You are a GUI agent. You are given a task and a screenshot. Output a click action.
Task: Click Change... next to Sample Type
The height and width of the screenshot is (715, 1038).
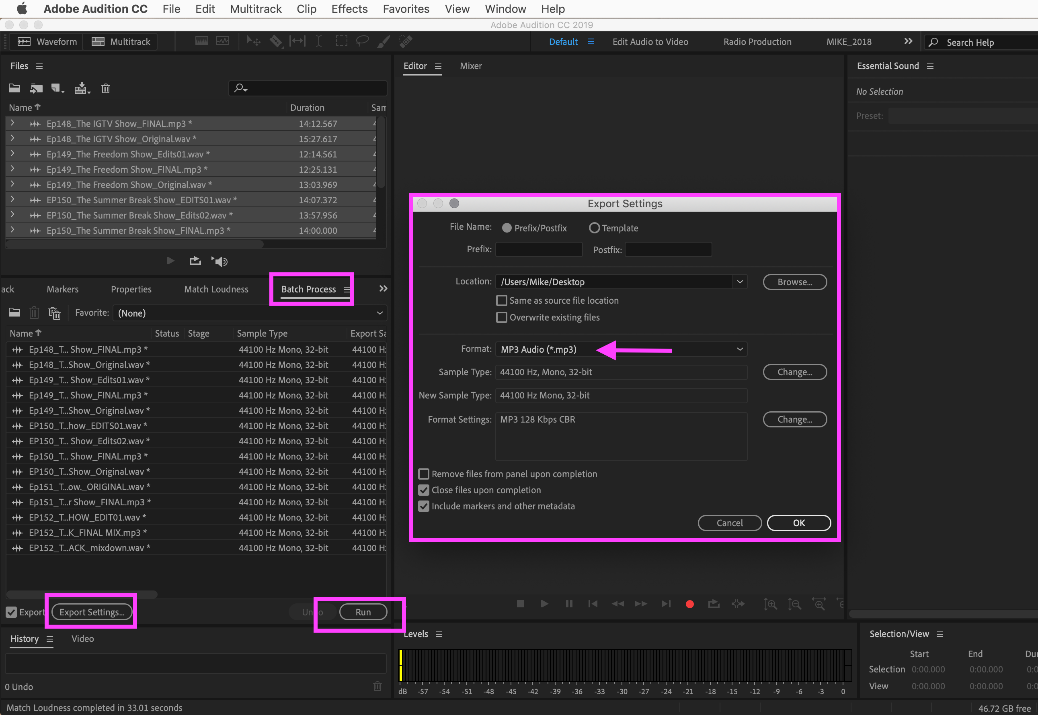point(795,372)
